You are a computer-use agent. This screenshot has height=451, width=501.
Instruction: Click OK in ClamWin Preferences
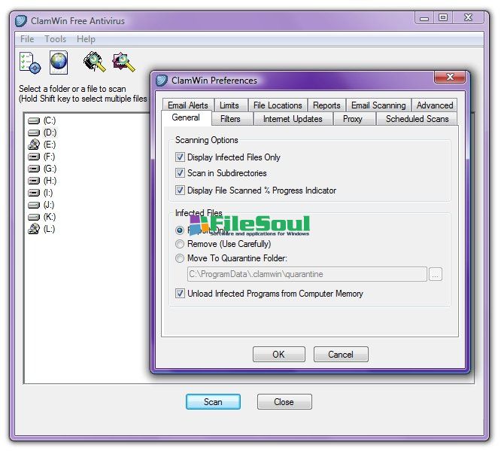278,355
